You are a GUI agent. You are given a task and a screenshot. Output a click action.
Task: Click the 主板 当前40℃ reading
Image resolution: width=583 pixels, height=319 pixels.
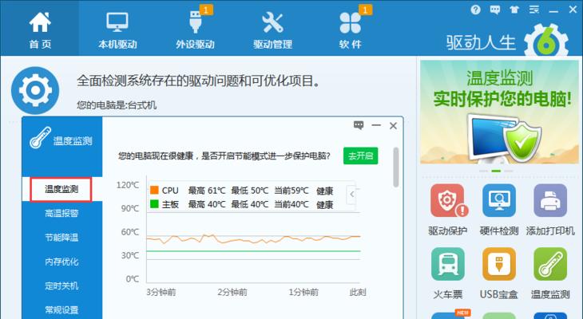point(291,204)
